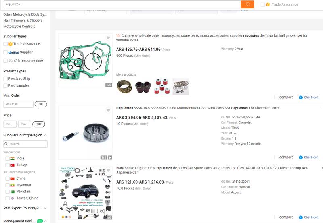Image resolution: width=323 pixels, height=223 pixels.
Task: Expand the Past Export Country section
Action: click(x=45, y=208)
